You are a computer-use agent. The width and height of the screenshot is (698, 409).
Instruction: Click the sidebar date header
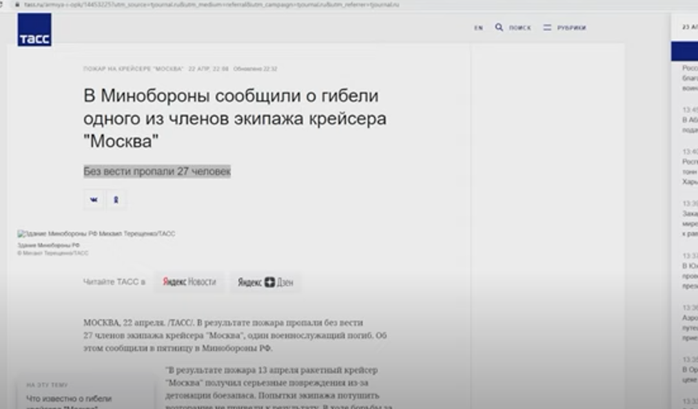[x=688, y=27]
